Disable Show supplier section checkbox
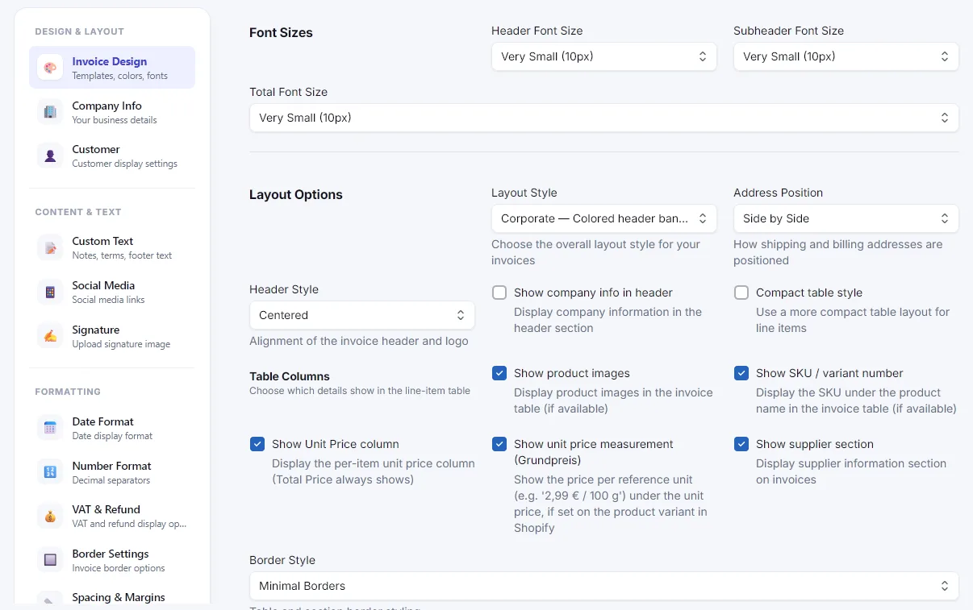The width and height of the screenshot is (973, 610). [x=741, y=444]
